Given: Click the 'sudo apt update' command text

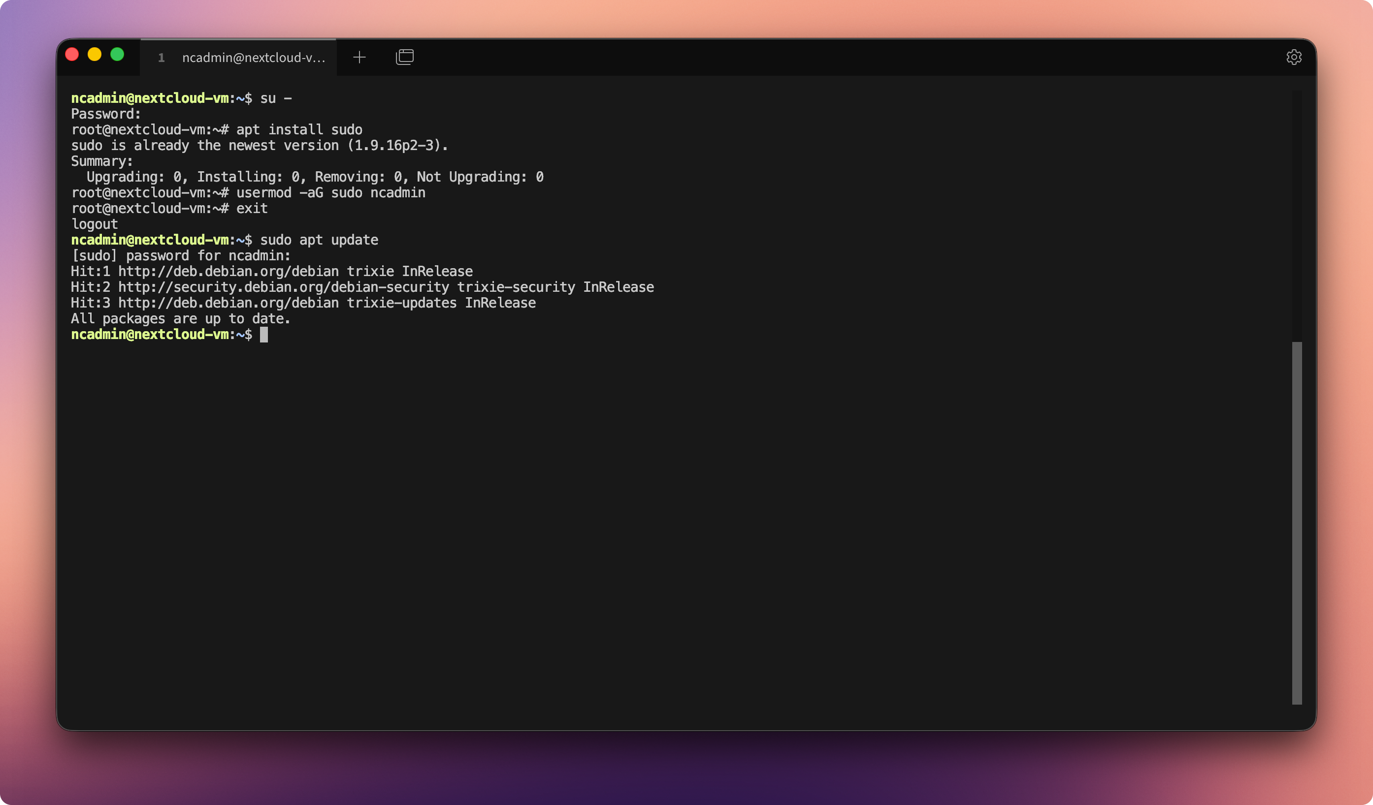Looking at the screenshot, I should [x=319, y=240].
